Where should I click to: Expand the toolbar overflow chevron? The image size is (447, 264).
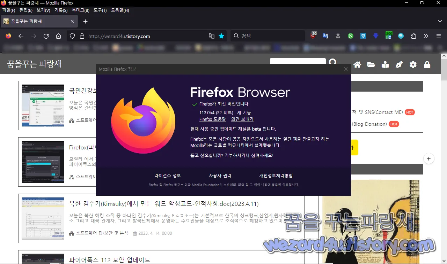(426, 36)
